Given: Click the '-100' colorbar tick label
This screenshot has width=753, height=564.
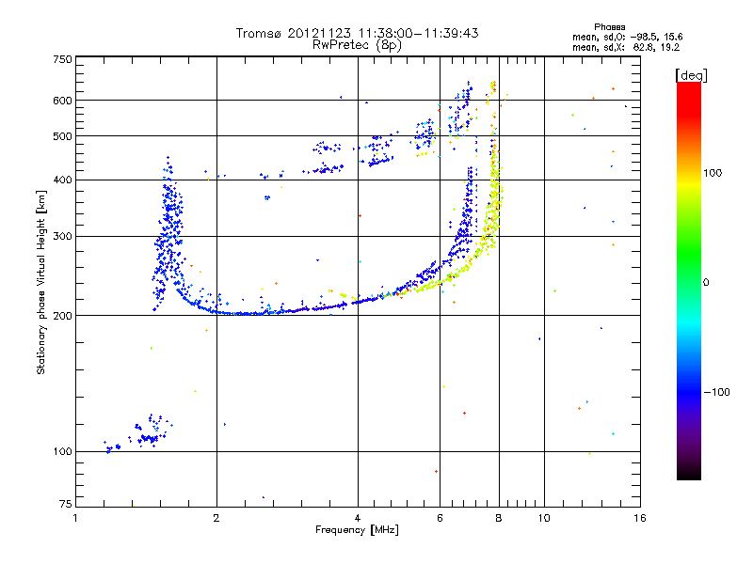Looking at the screenshot, I should pyautogui.click(x=716, y=392).
